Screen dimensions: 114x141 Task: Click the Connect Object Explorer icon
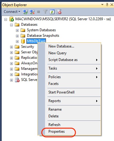(25, 12)
